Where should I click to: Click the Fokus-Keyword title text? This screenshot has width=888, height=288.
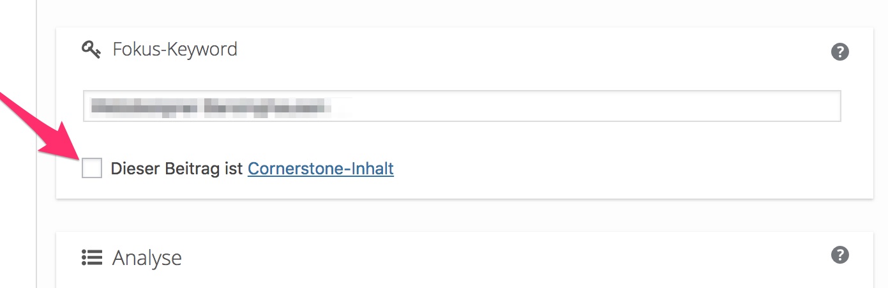[175, 49]
